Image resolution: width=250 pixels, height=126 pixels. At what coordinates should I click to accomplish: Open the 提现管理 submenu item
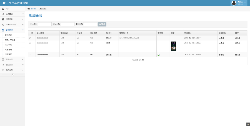tap(9, 54)
